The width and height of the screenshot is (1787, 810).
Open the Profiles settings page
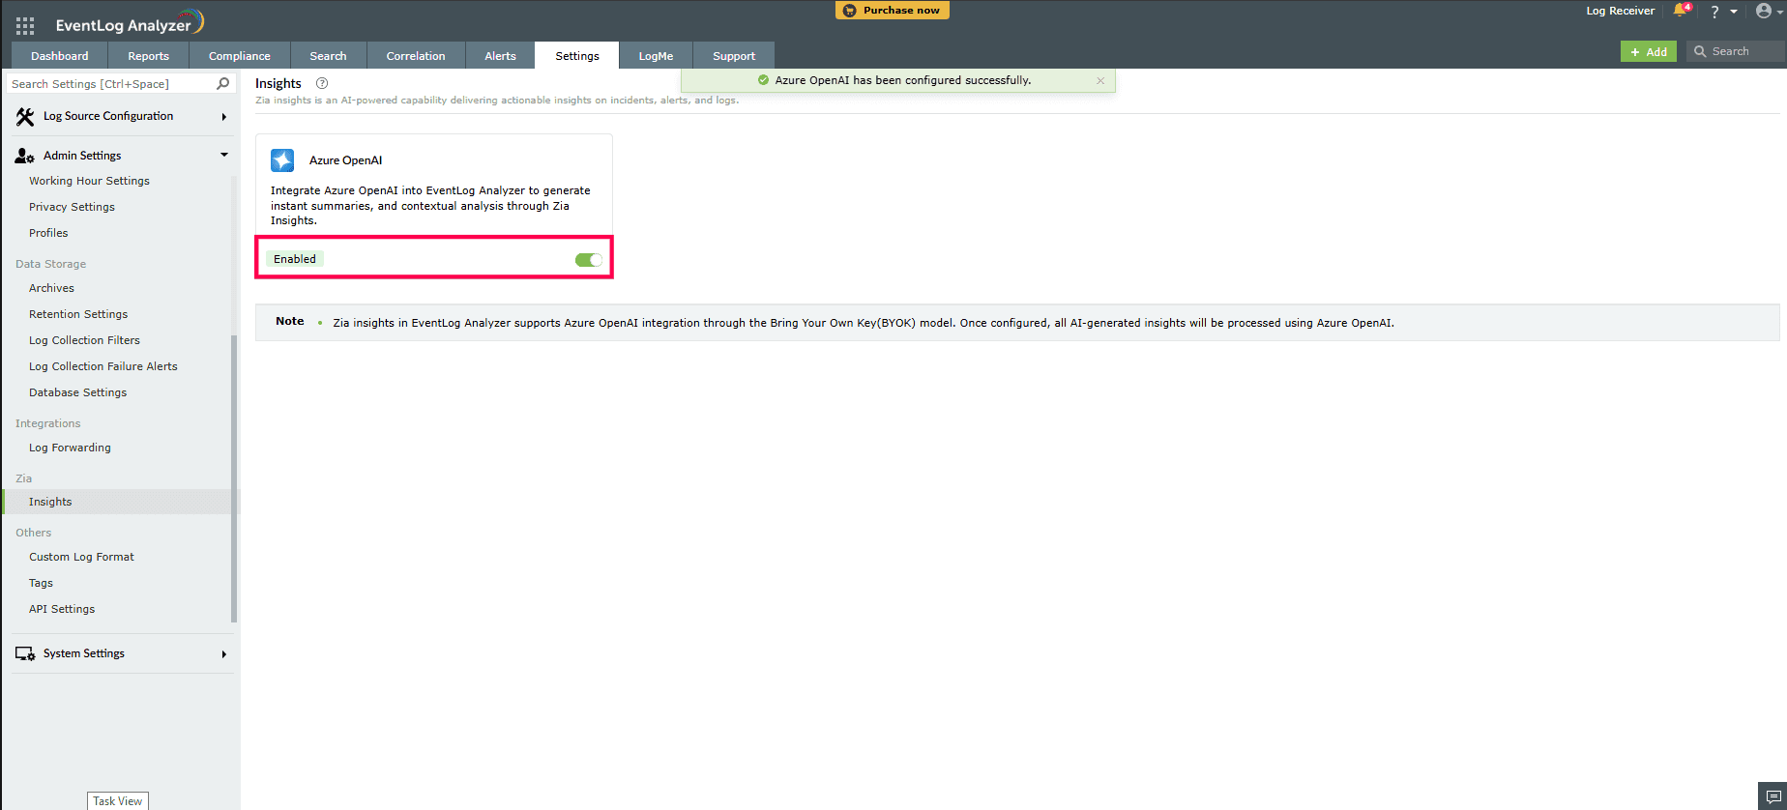pos(48,233)
